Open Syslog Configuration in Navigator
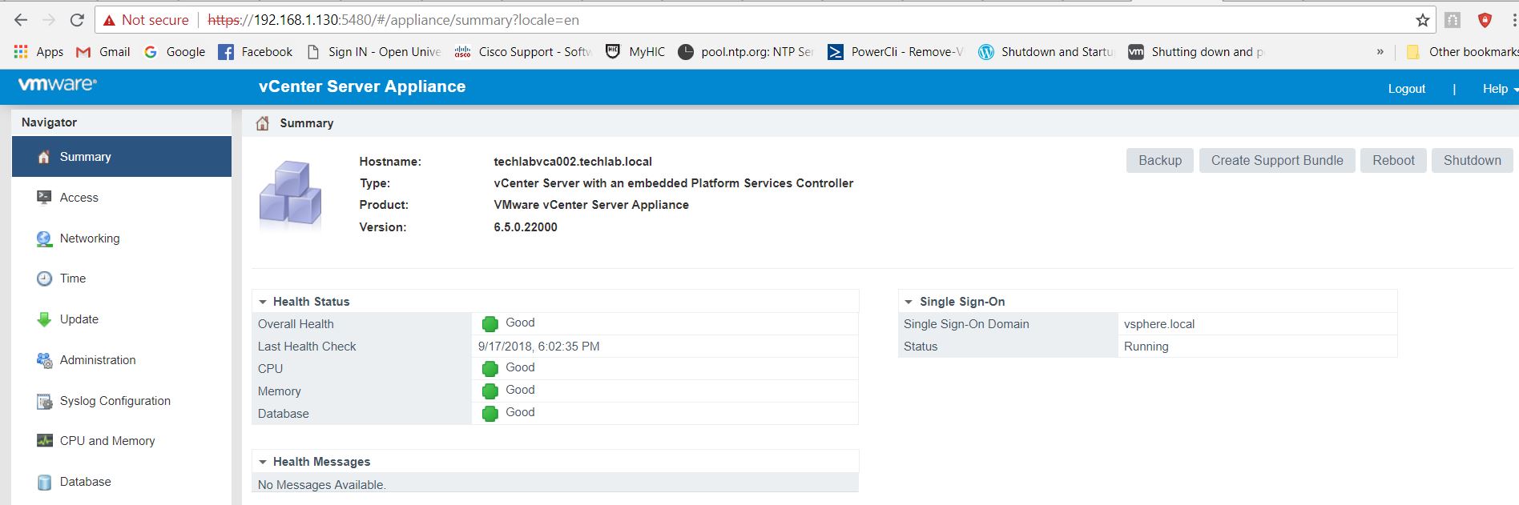 pyautogui.click(x=122, y=401)
